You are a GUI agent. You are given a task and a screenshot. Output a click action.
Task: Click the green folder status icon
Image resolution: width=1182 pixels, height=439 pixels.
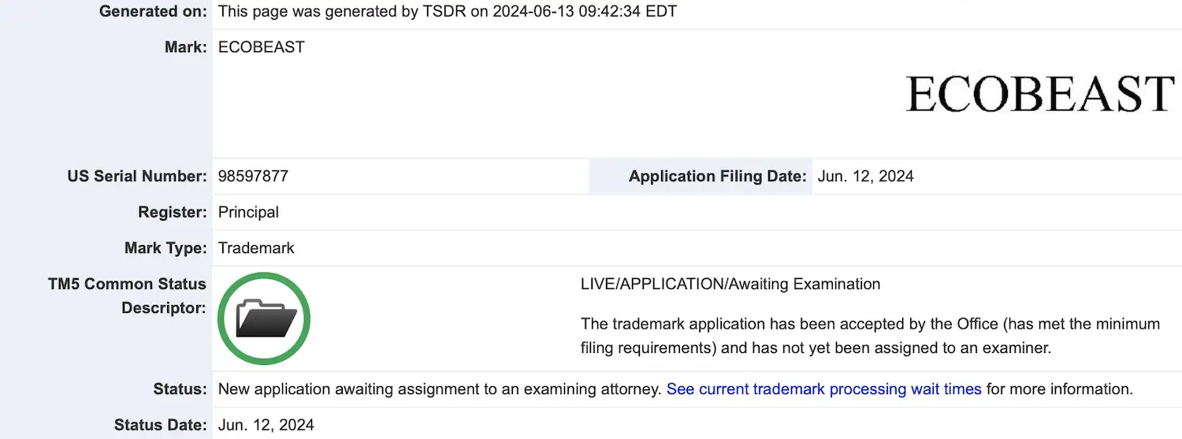(x=264, y=318)
